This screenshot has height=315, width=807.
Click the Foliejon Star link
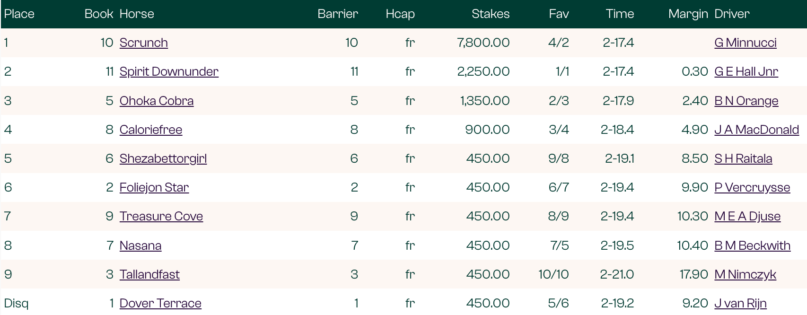(154, 187)
